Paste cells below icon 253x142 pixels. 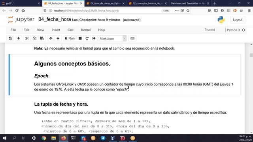click(x=42, y=38)
